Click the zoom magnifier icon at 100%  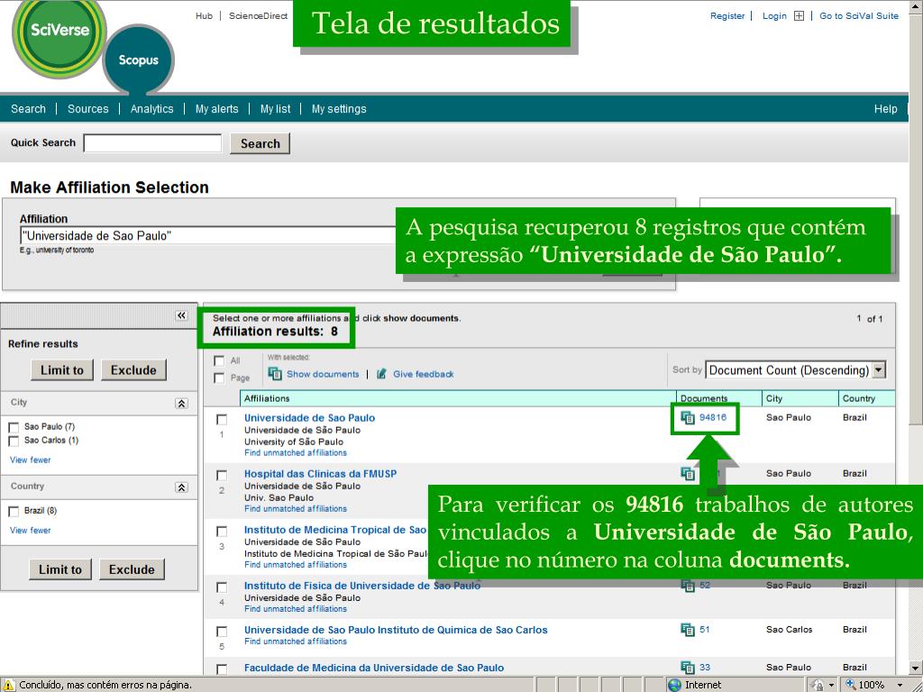click(850, 685)
